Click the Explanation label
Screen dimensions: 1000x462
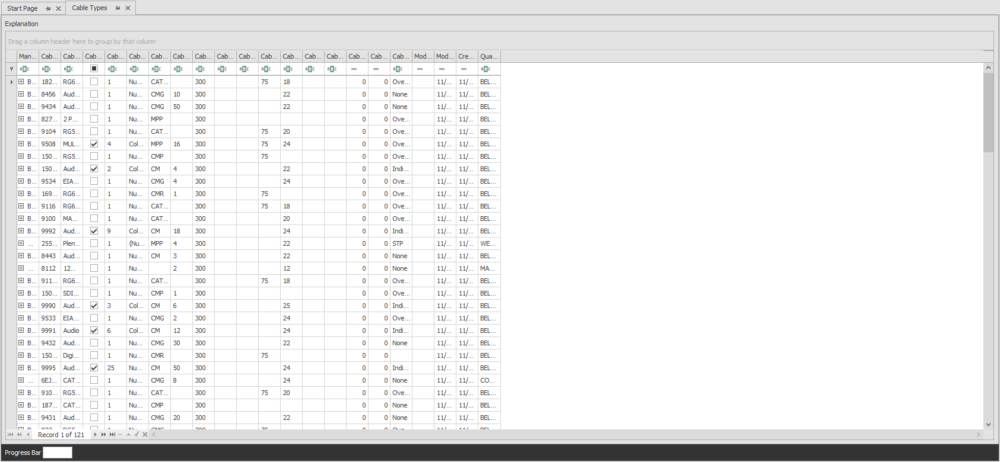(21, 24)
